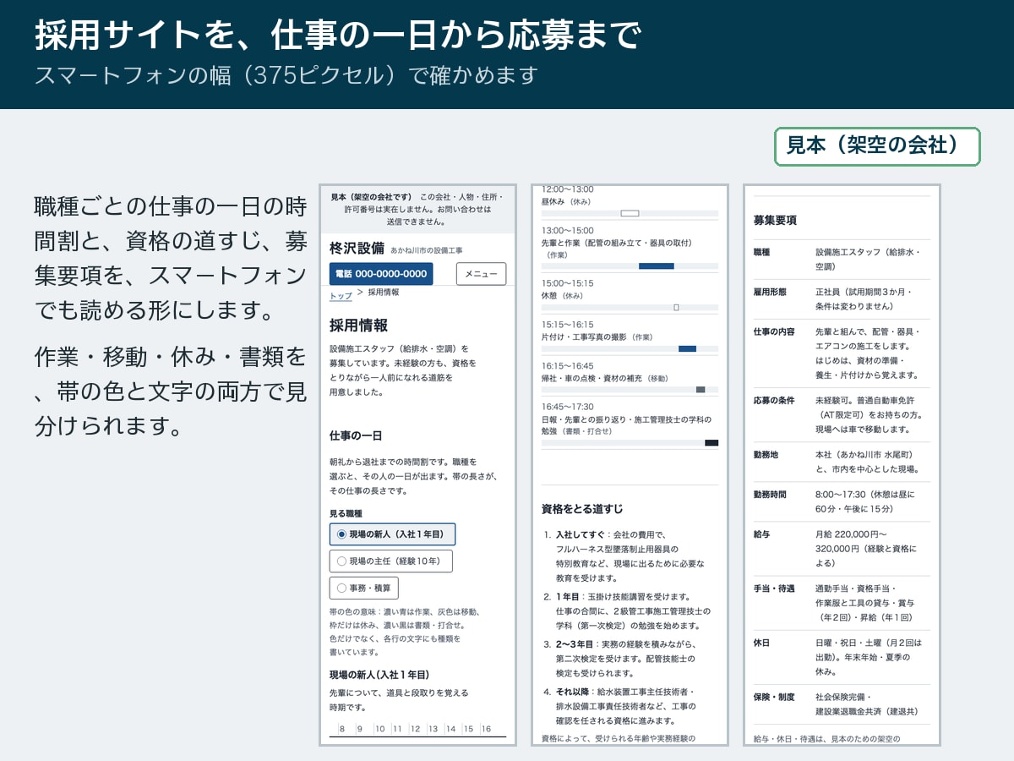
Task: Click the 応募の条件 table row label
Action: click(x=774, y=400)
